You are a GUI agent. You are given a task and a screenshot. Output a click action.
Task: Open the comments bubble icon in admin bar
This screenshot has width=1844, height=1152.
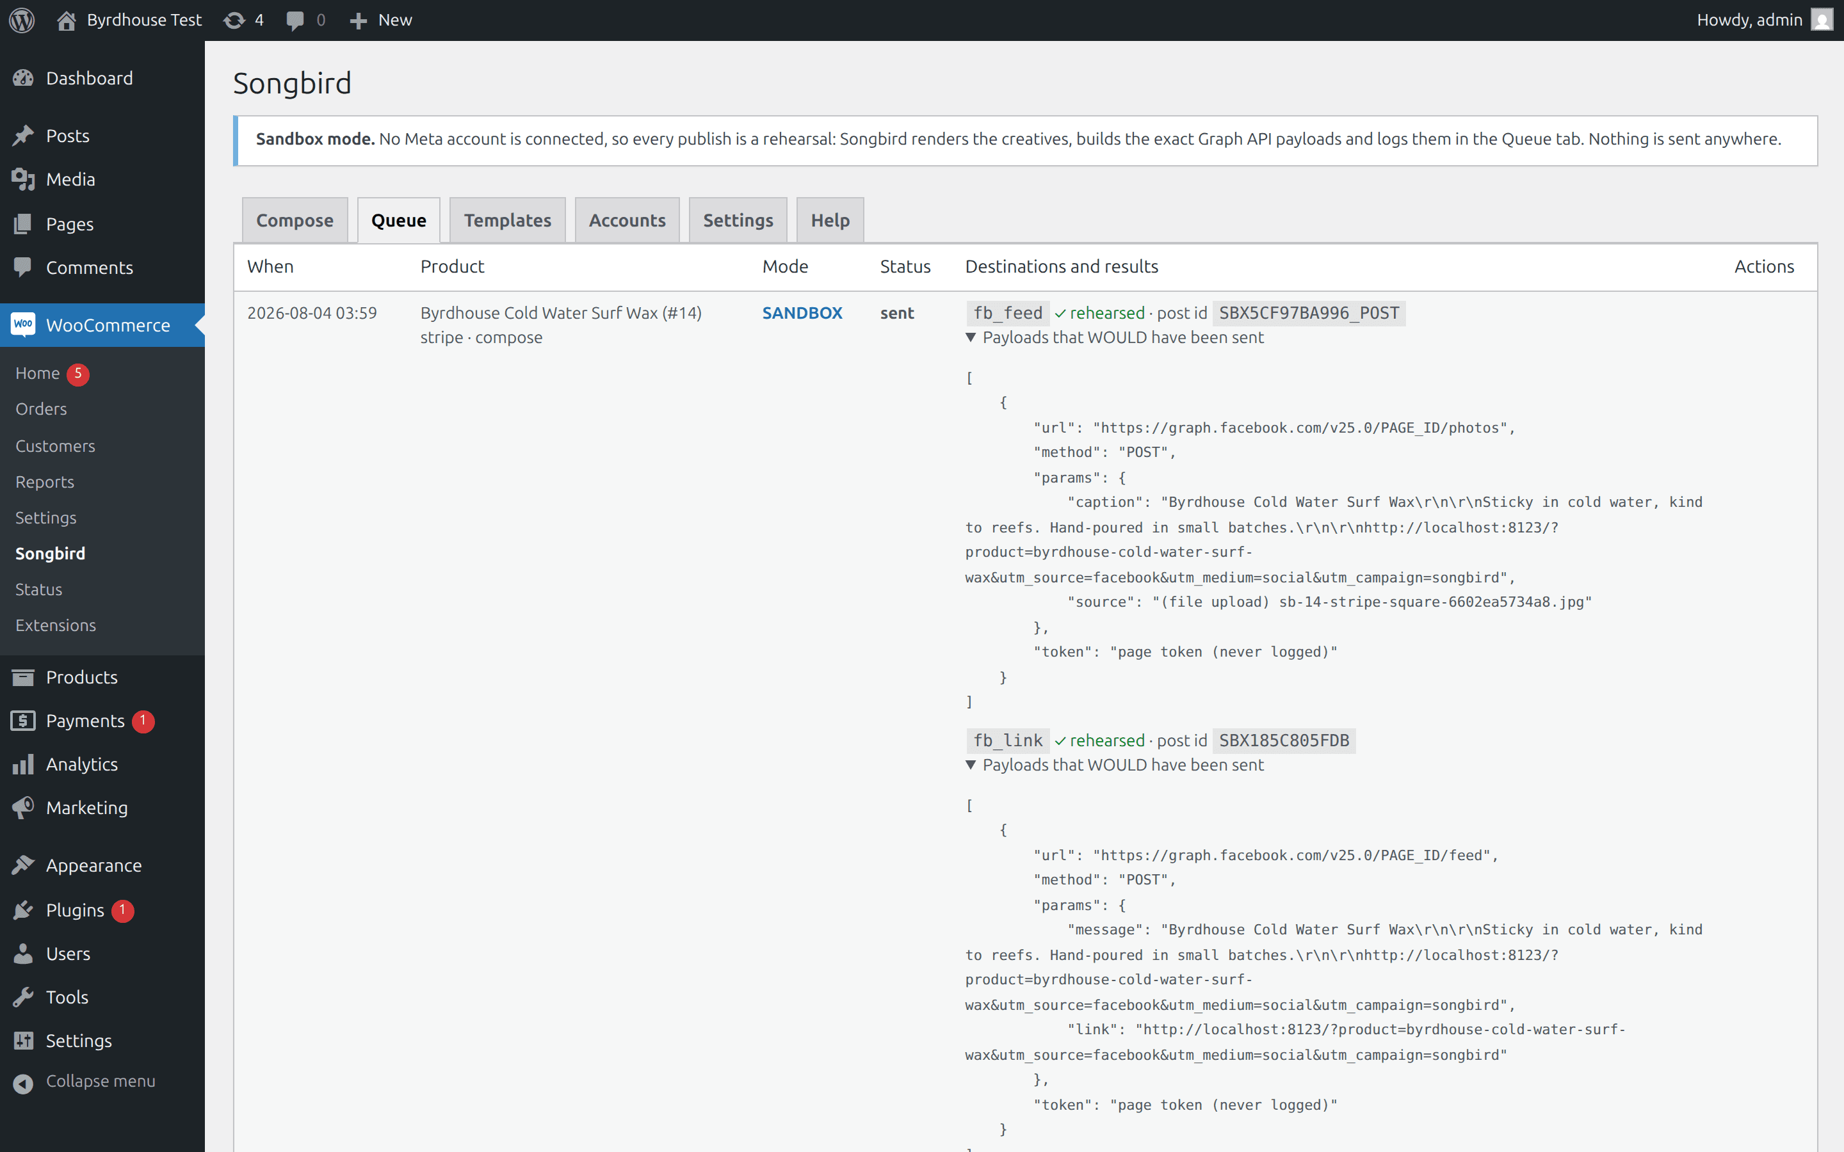click(295, 20)
